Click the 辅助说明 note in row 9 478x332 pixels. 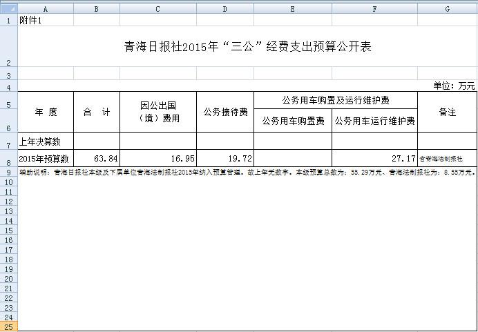tap(247, 173)
